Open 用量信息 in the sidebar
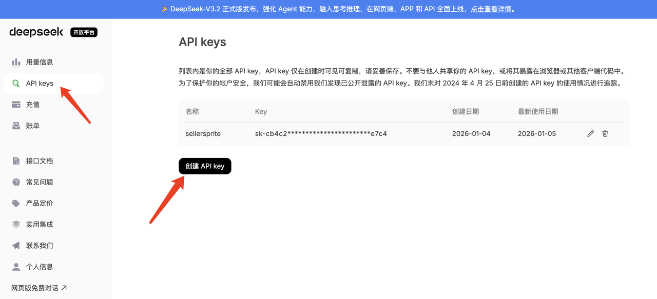 coord(40,62)
